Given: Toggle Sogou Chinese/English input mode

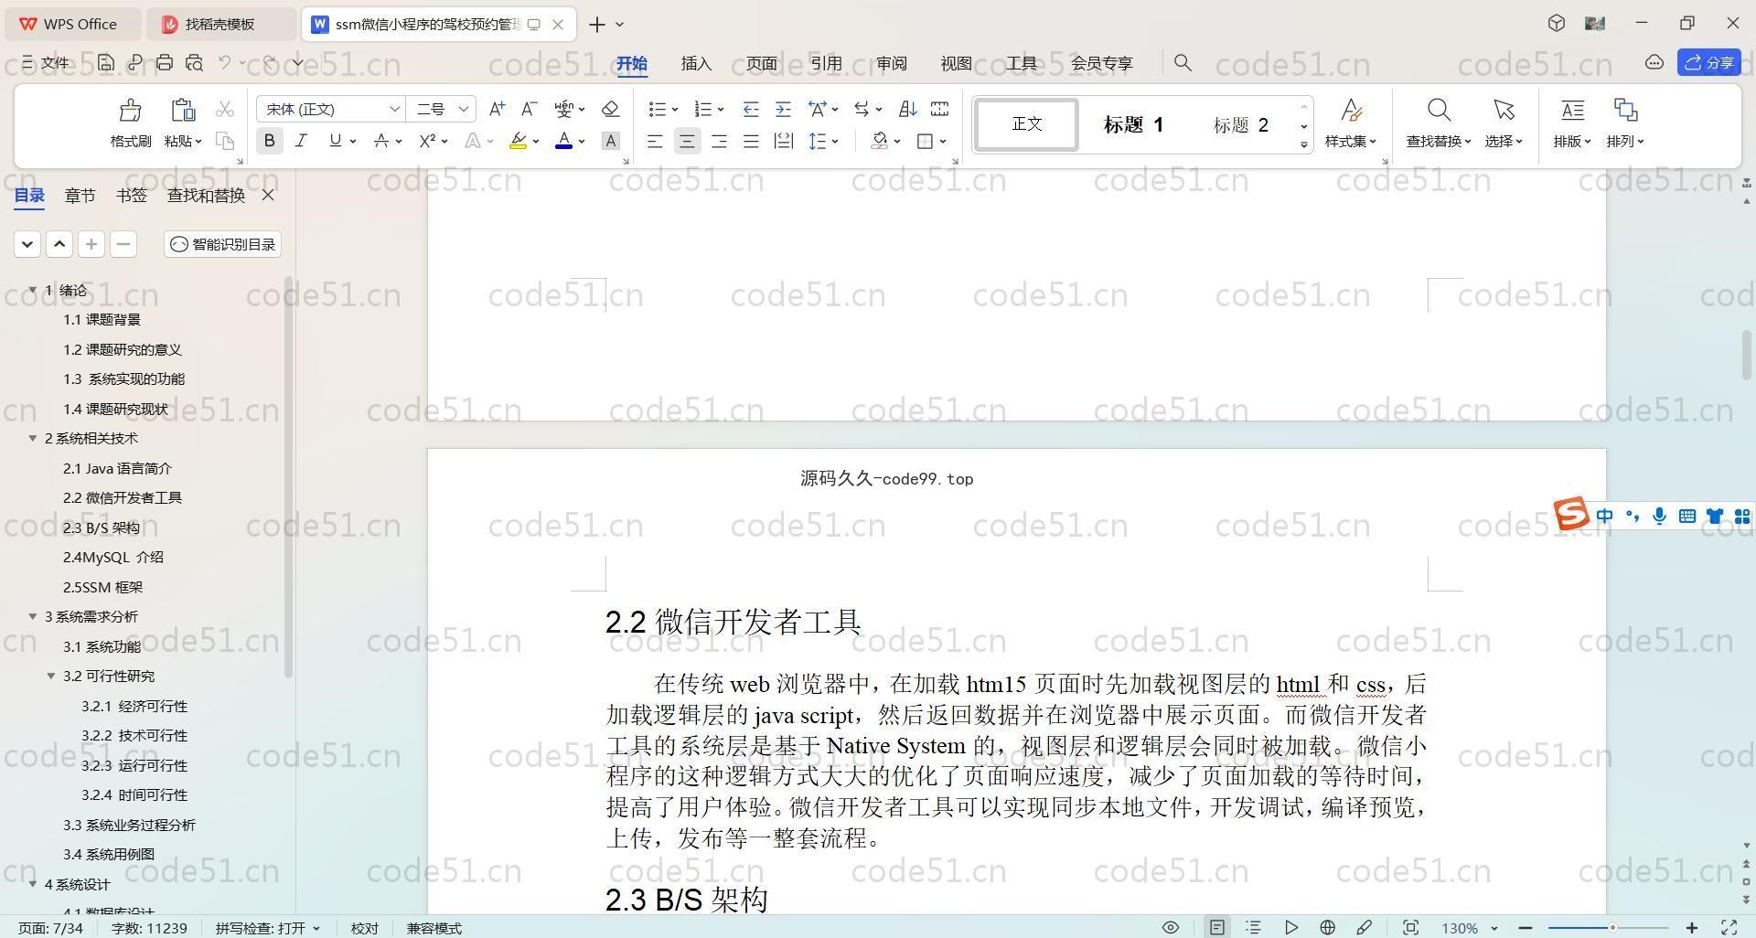Looking at the screenshot, I should point(1605,517).
